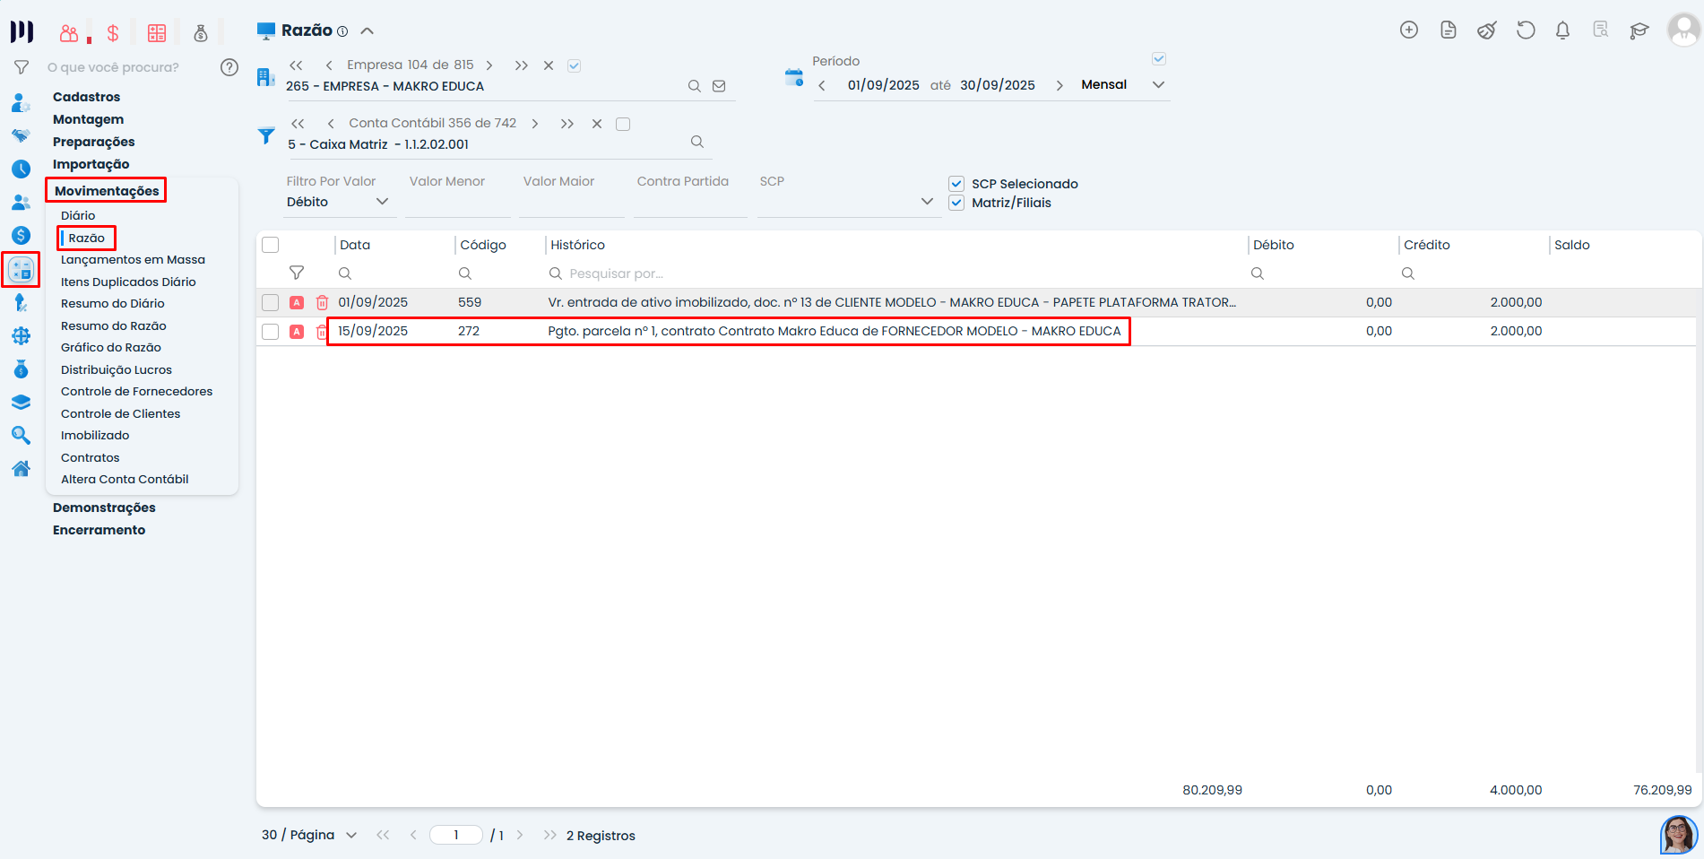The height and width of the screenshot is (859, 1704).
Task: Open Gráfico do Razão
Action: point(111,347)
